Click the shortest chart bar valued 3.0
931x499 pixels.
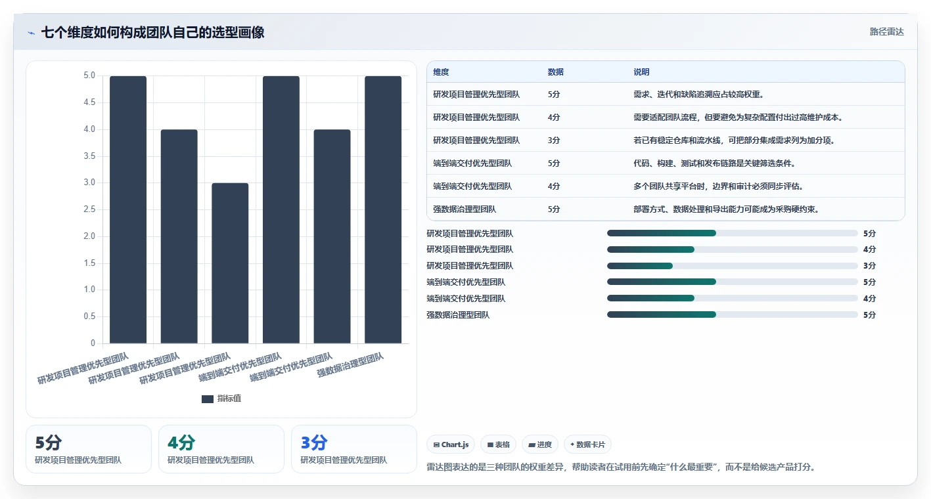coord(230,263)
